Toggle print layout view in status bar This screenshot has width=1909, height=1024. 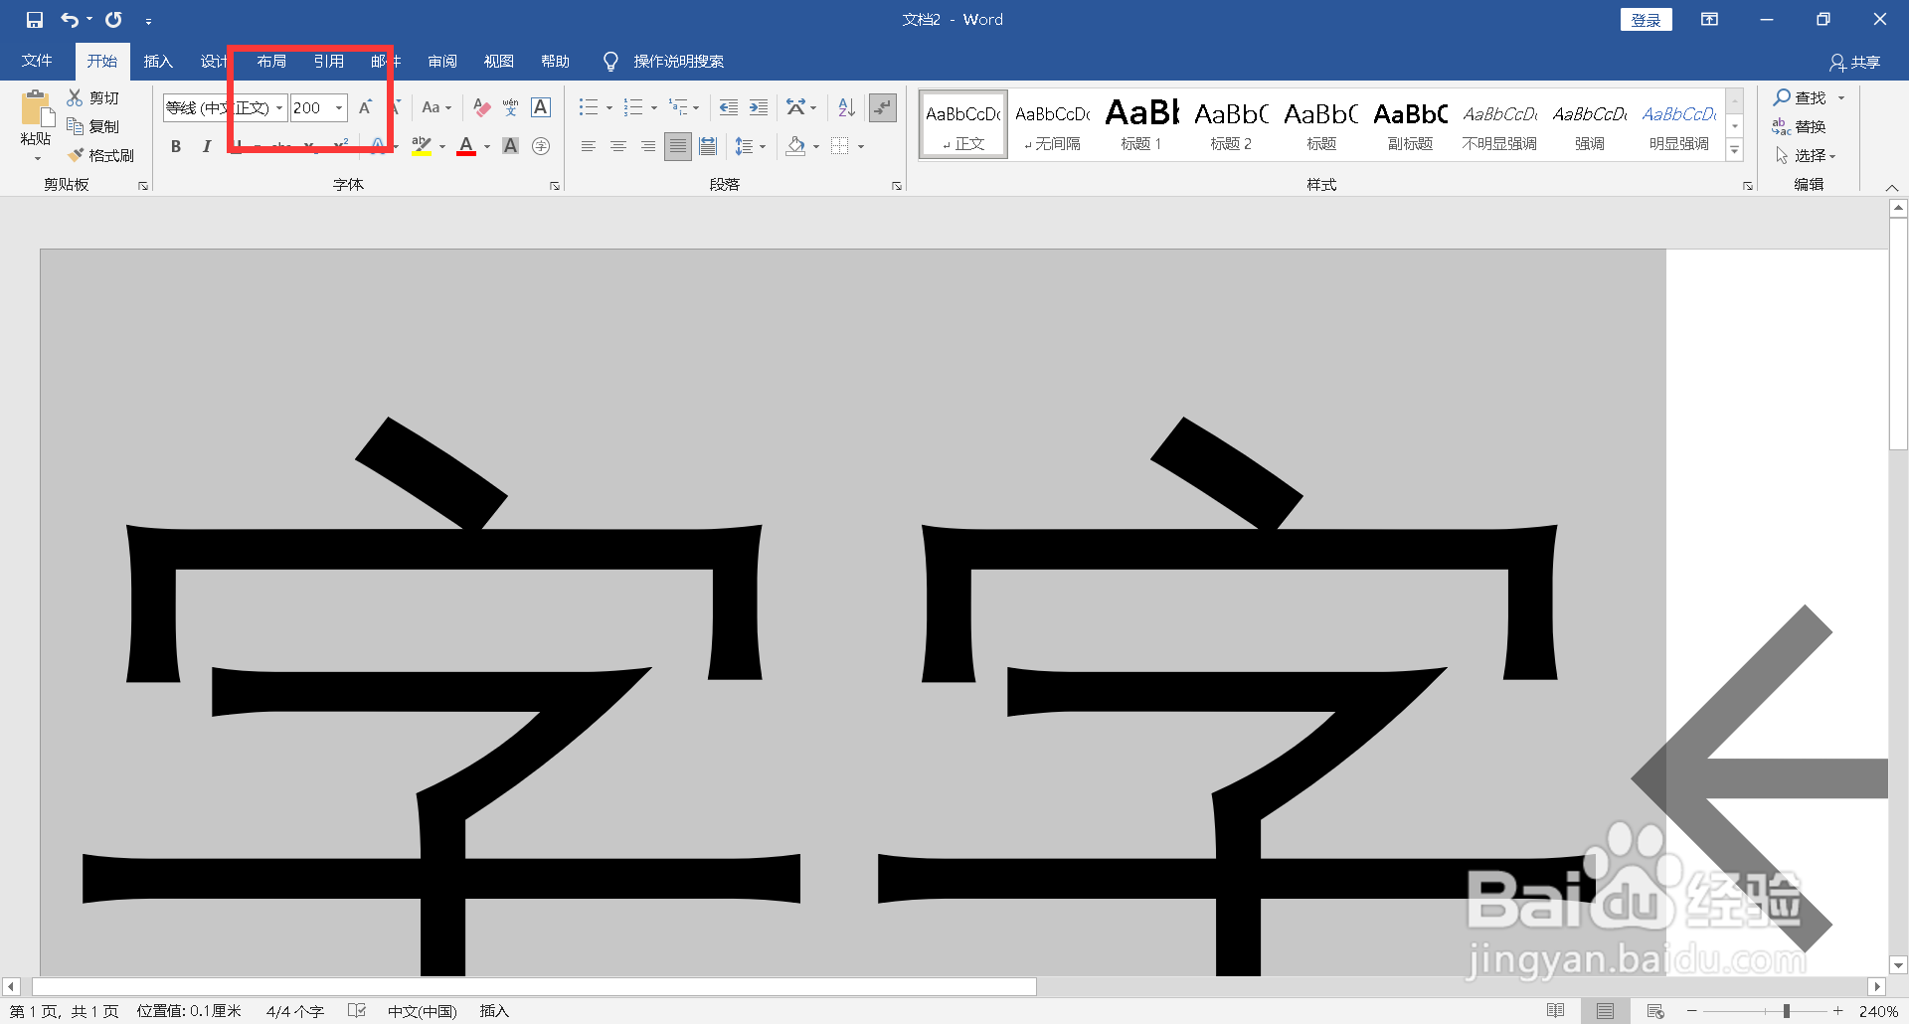tap(1606, 1011)
